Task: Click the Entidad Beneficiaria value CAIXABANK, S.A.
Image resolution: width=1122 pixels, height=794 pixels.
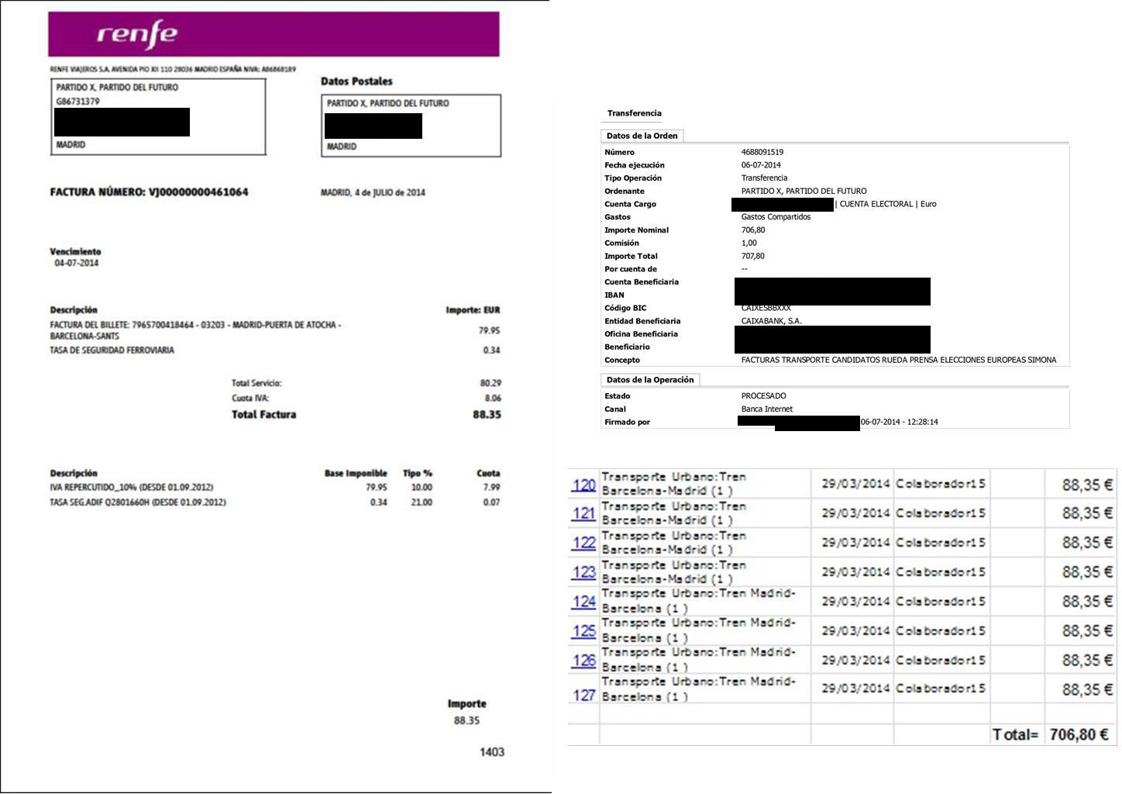Action: pyautogui.click(x=772, y=321)
